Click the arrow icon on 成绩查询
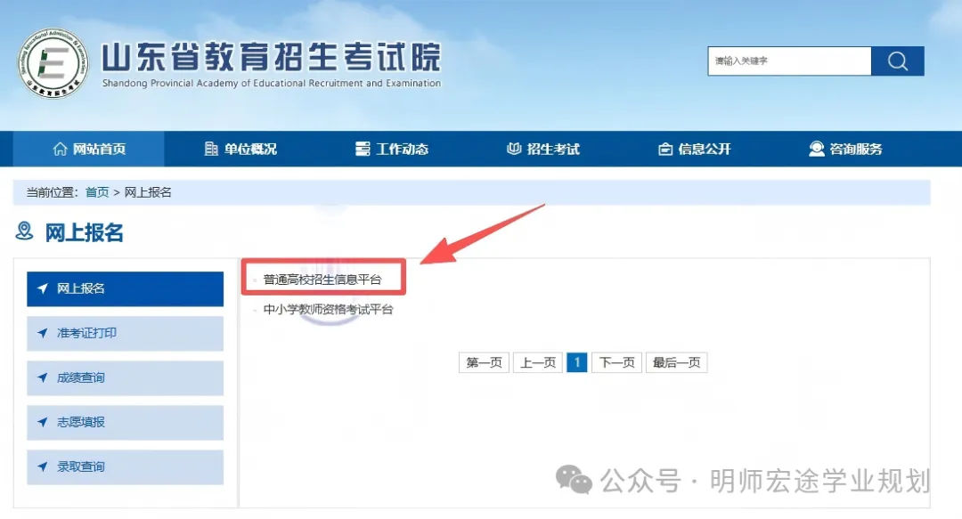962x519 pixels. coord(43,377)
